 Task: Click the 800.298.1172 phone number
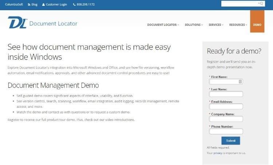(86, 4)
